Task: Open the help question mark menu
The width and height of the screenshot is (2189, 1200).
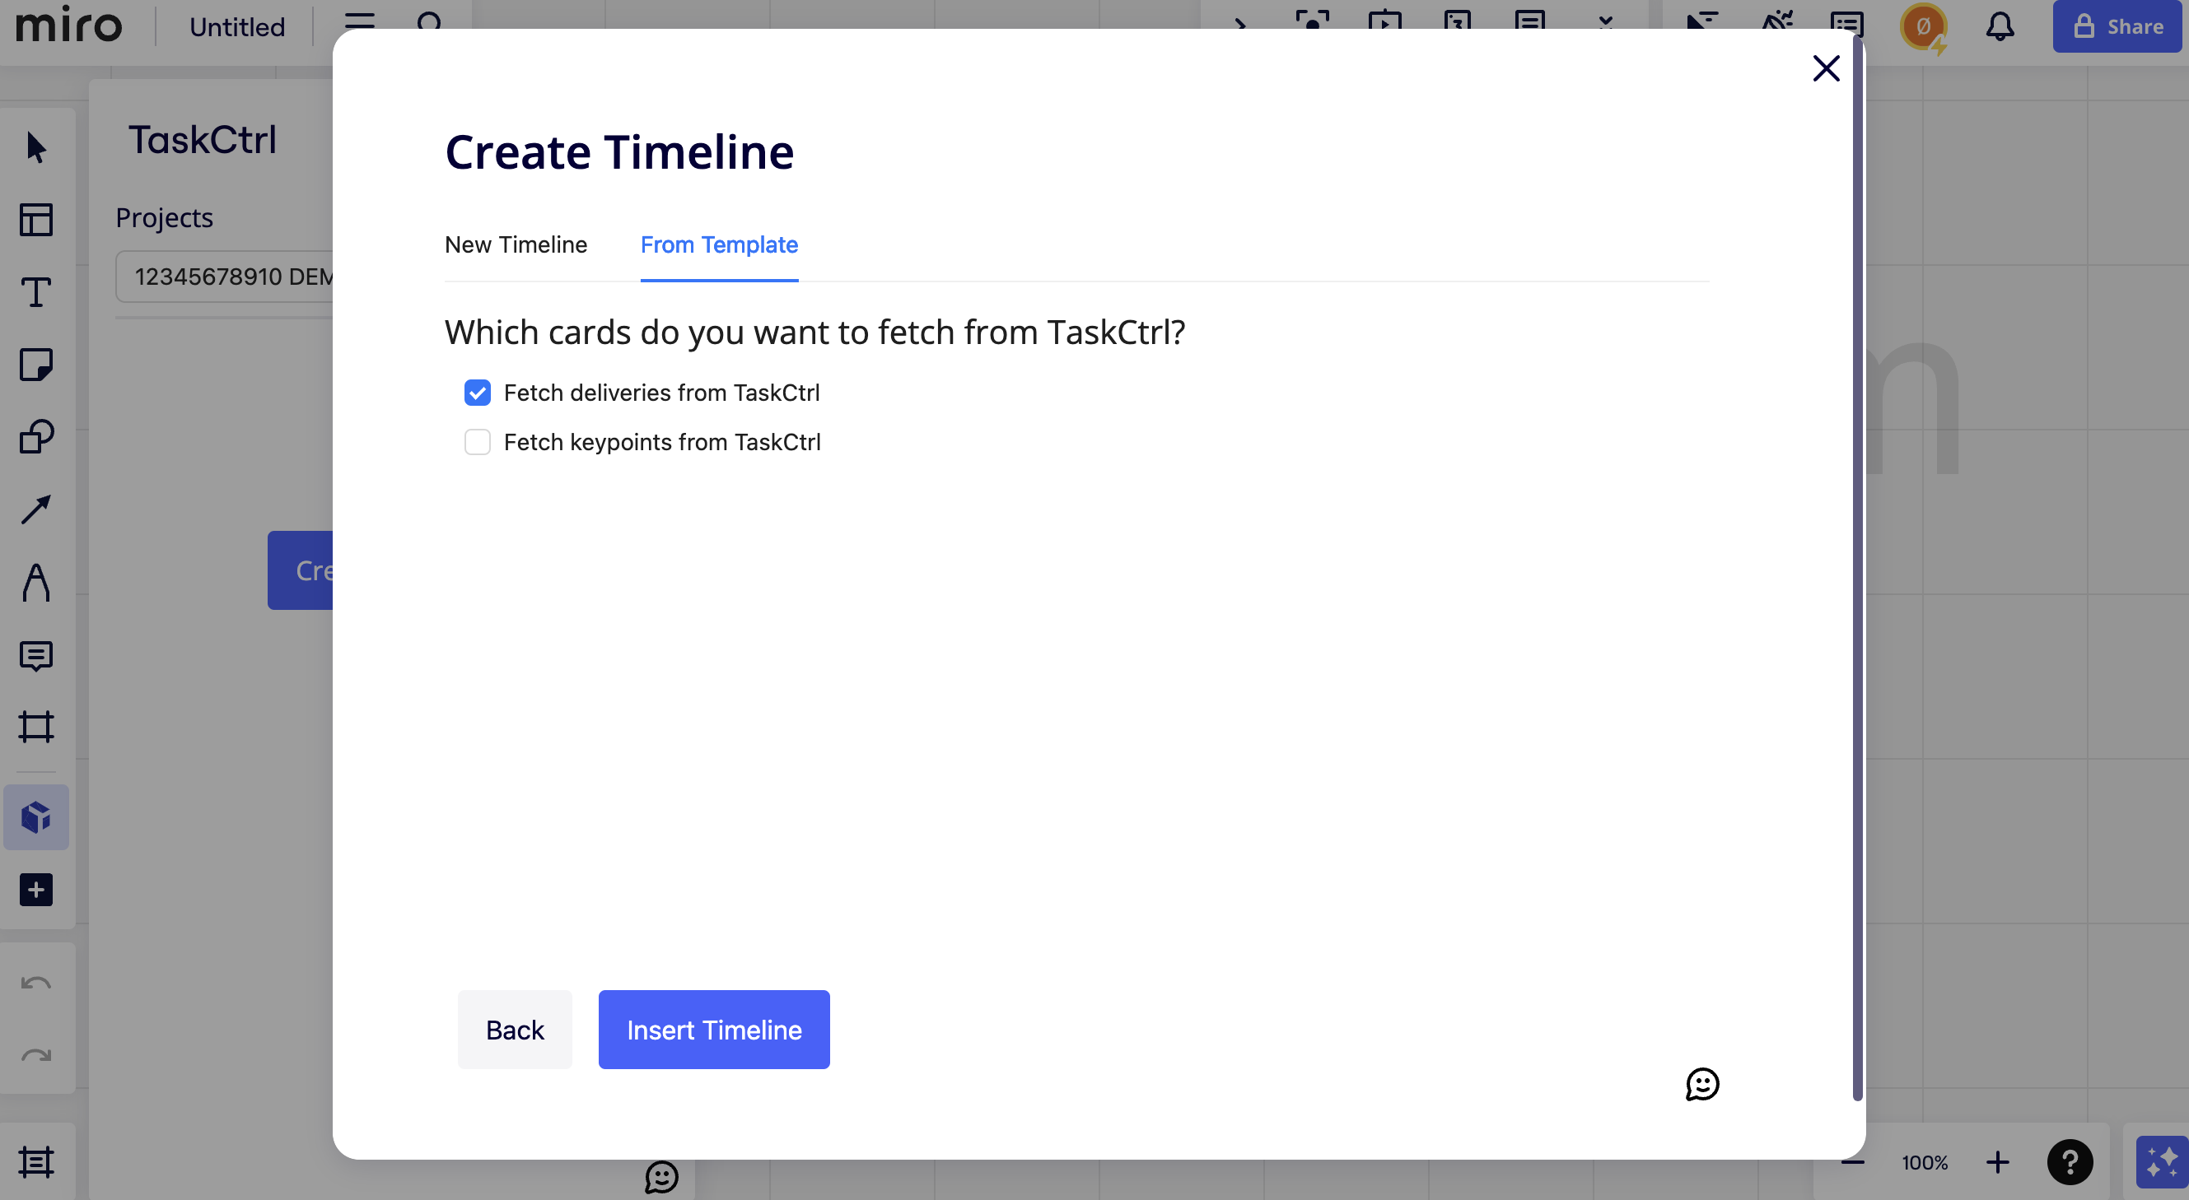Action: pos(2070,1162)
